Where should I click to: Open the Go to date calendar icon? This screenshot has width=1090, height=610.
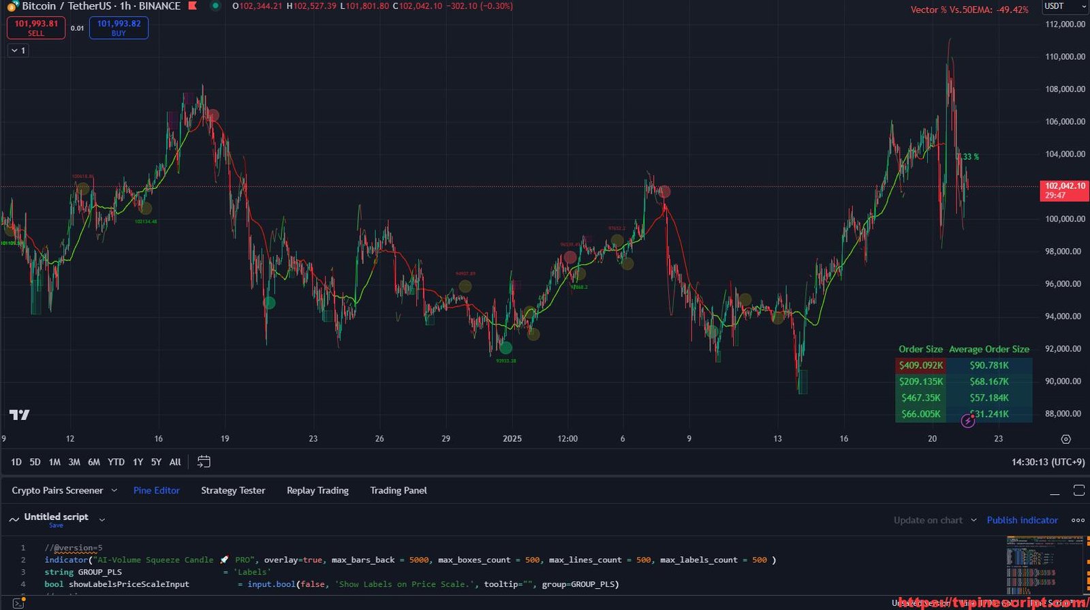[x=204, y=462]
